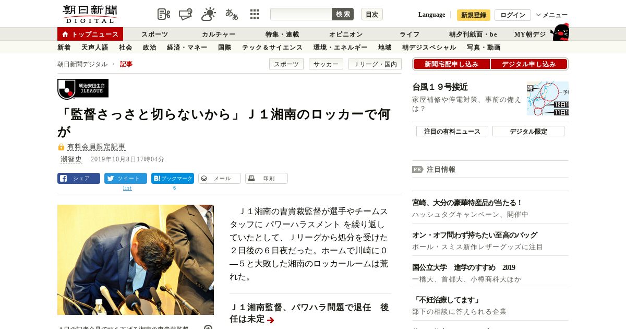Screen dimensions: 626x329
Task: Click the lock icon for paid members
Action: [61, 147]
